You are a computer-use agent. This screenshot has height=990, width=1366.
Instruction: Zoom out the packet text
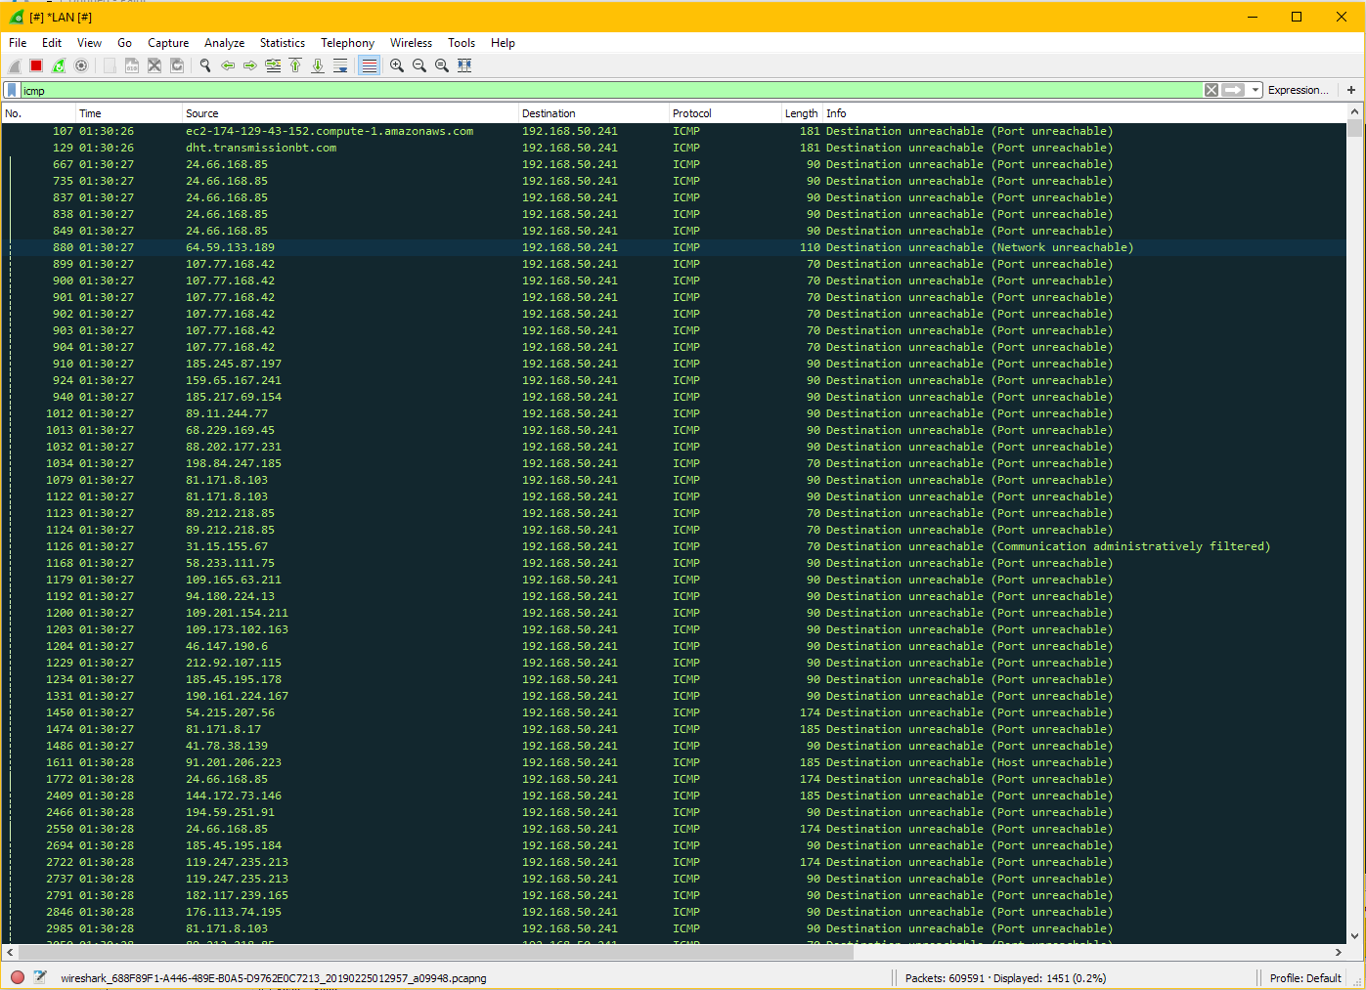pos(419,65)
